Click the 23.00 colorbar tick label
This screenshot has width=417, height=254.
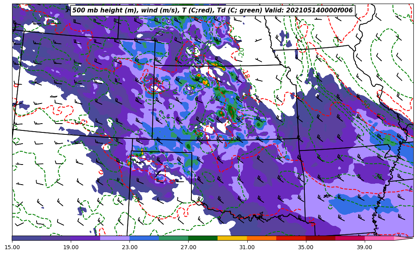129,247
